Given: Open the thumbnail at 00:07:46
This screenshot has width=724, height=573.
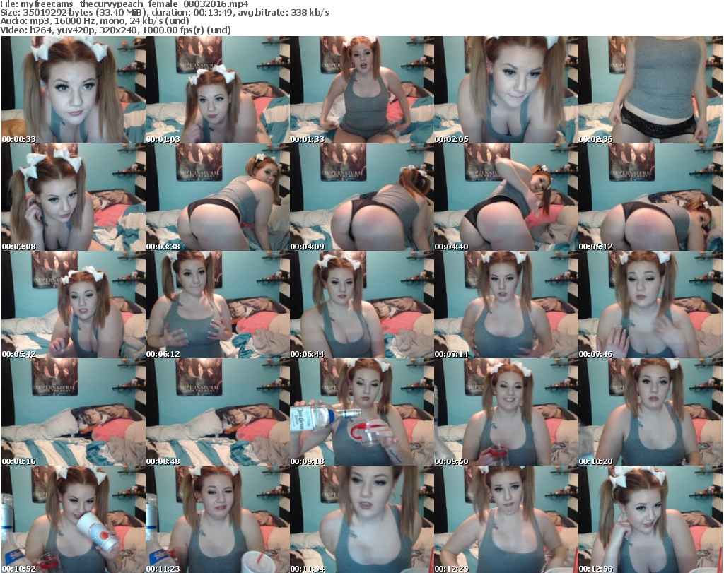Looking at the screenshot, I should [x=650, y=305].
